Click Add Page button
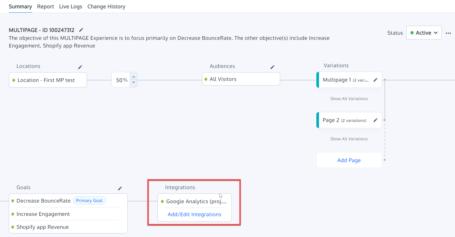This screenshot has width=455, height=237. click(x=349, y=160)
